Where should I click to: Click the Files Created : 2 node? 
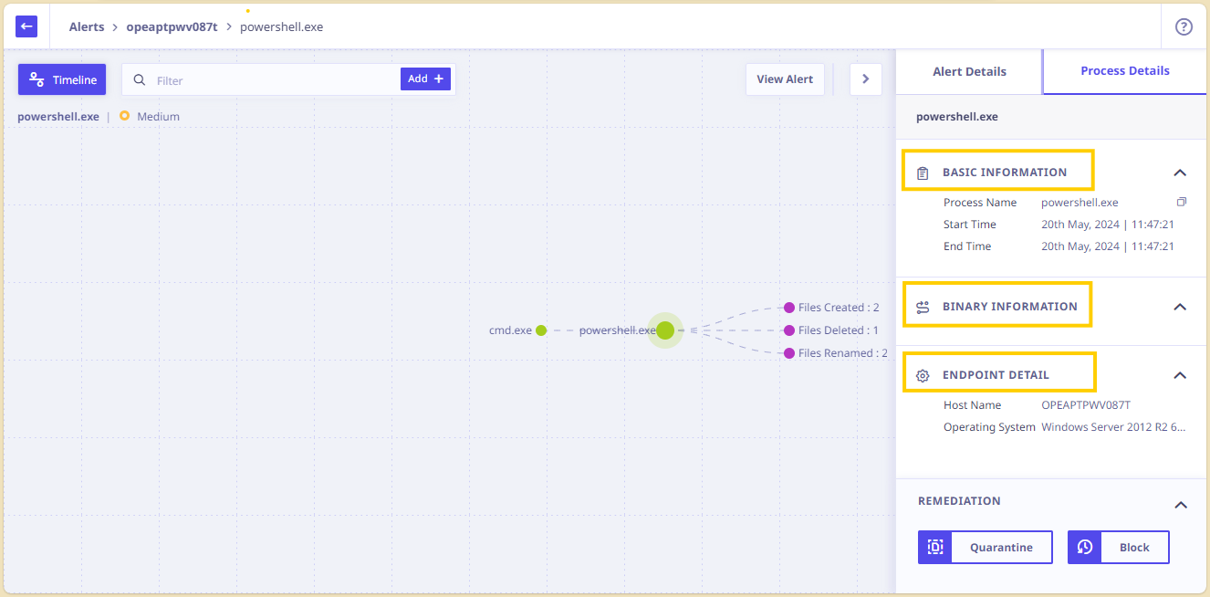(x=831, y=308)
